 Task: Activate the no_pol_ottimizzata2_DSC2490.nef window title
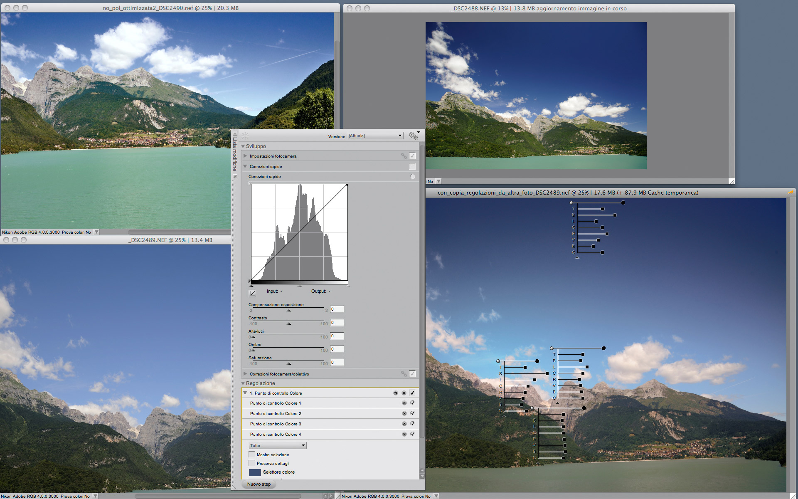(x=170, y=8)
